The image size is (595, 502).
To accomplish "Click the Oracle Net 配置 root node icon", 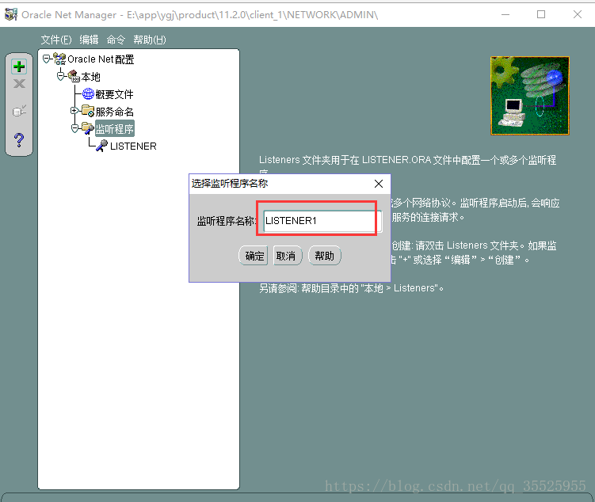I will 59,59.
